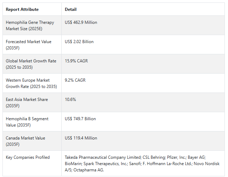Click the US$ 2.02 Billion value
228x177 pixels.
tap(79, 42)
